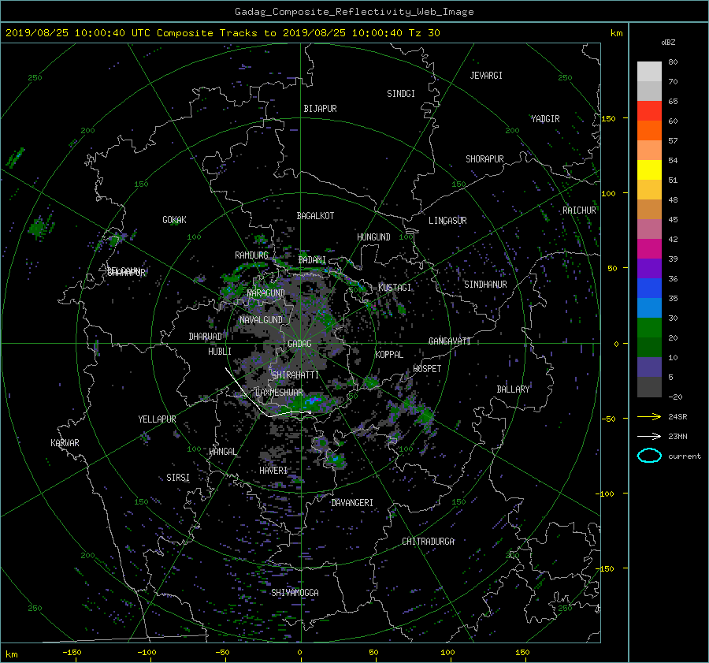This screenshot has height=663, width=709.
Task: Click the 'km' unit label at bottom left
Action: [x=12, y=654]
